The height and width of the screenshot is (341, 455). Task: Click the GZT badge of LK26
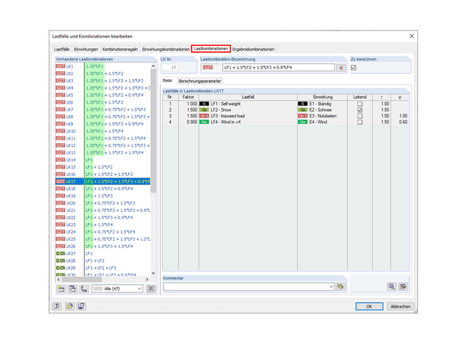(x=60, y=246)
